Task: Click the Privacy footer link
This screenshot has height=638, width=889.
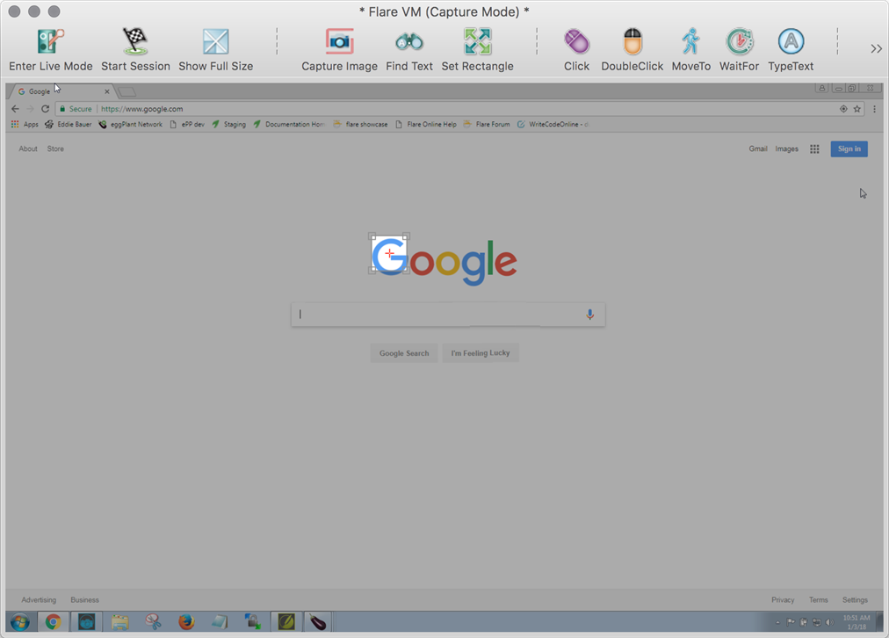Action: coord(783,600)
